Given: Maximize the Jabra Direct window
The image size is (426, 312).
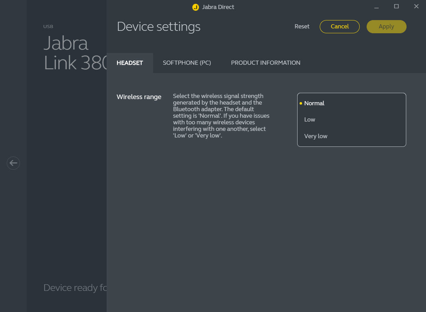Looking at the screenshot, I should [x=396, y=7].
